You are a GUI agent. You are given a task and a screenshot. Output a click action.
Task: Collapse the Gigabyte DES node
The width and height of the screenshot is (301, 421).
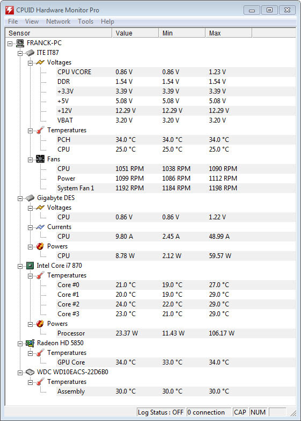[x=20, y=198]
